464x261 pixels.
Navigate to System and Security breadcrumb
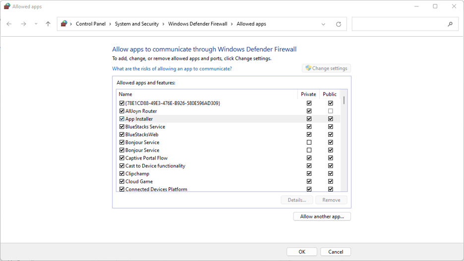[137, 24]
